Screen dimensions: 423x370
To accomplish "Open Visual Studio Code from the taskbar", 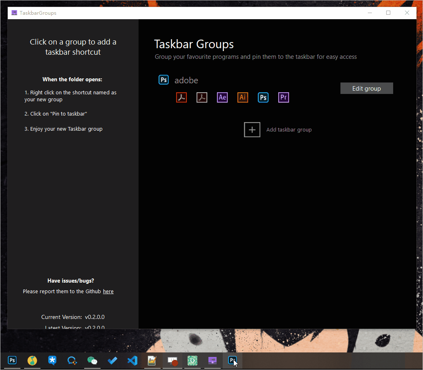I will pyautogui.click(x=132, y=361).
